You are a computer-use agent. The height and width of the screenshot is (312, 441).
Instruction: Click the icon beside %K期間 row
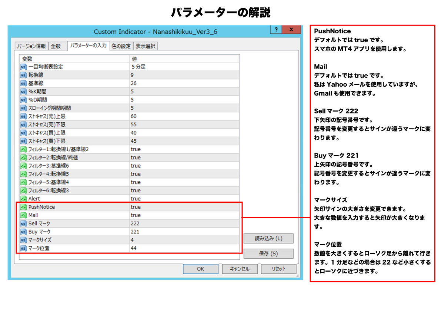23,92
